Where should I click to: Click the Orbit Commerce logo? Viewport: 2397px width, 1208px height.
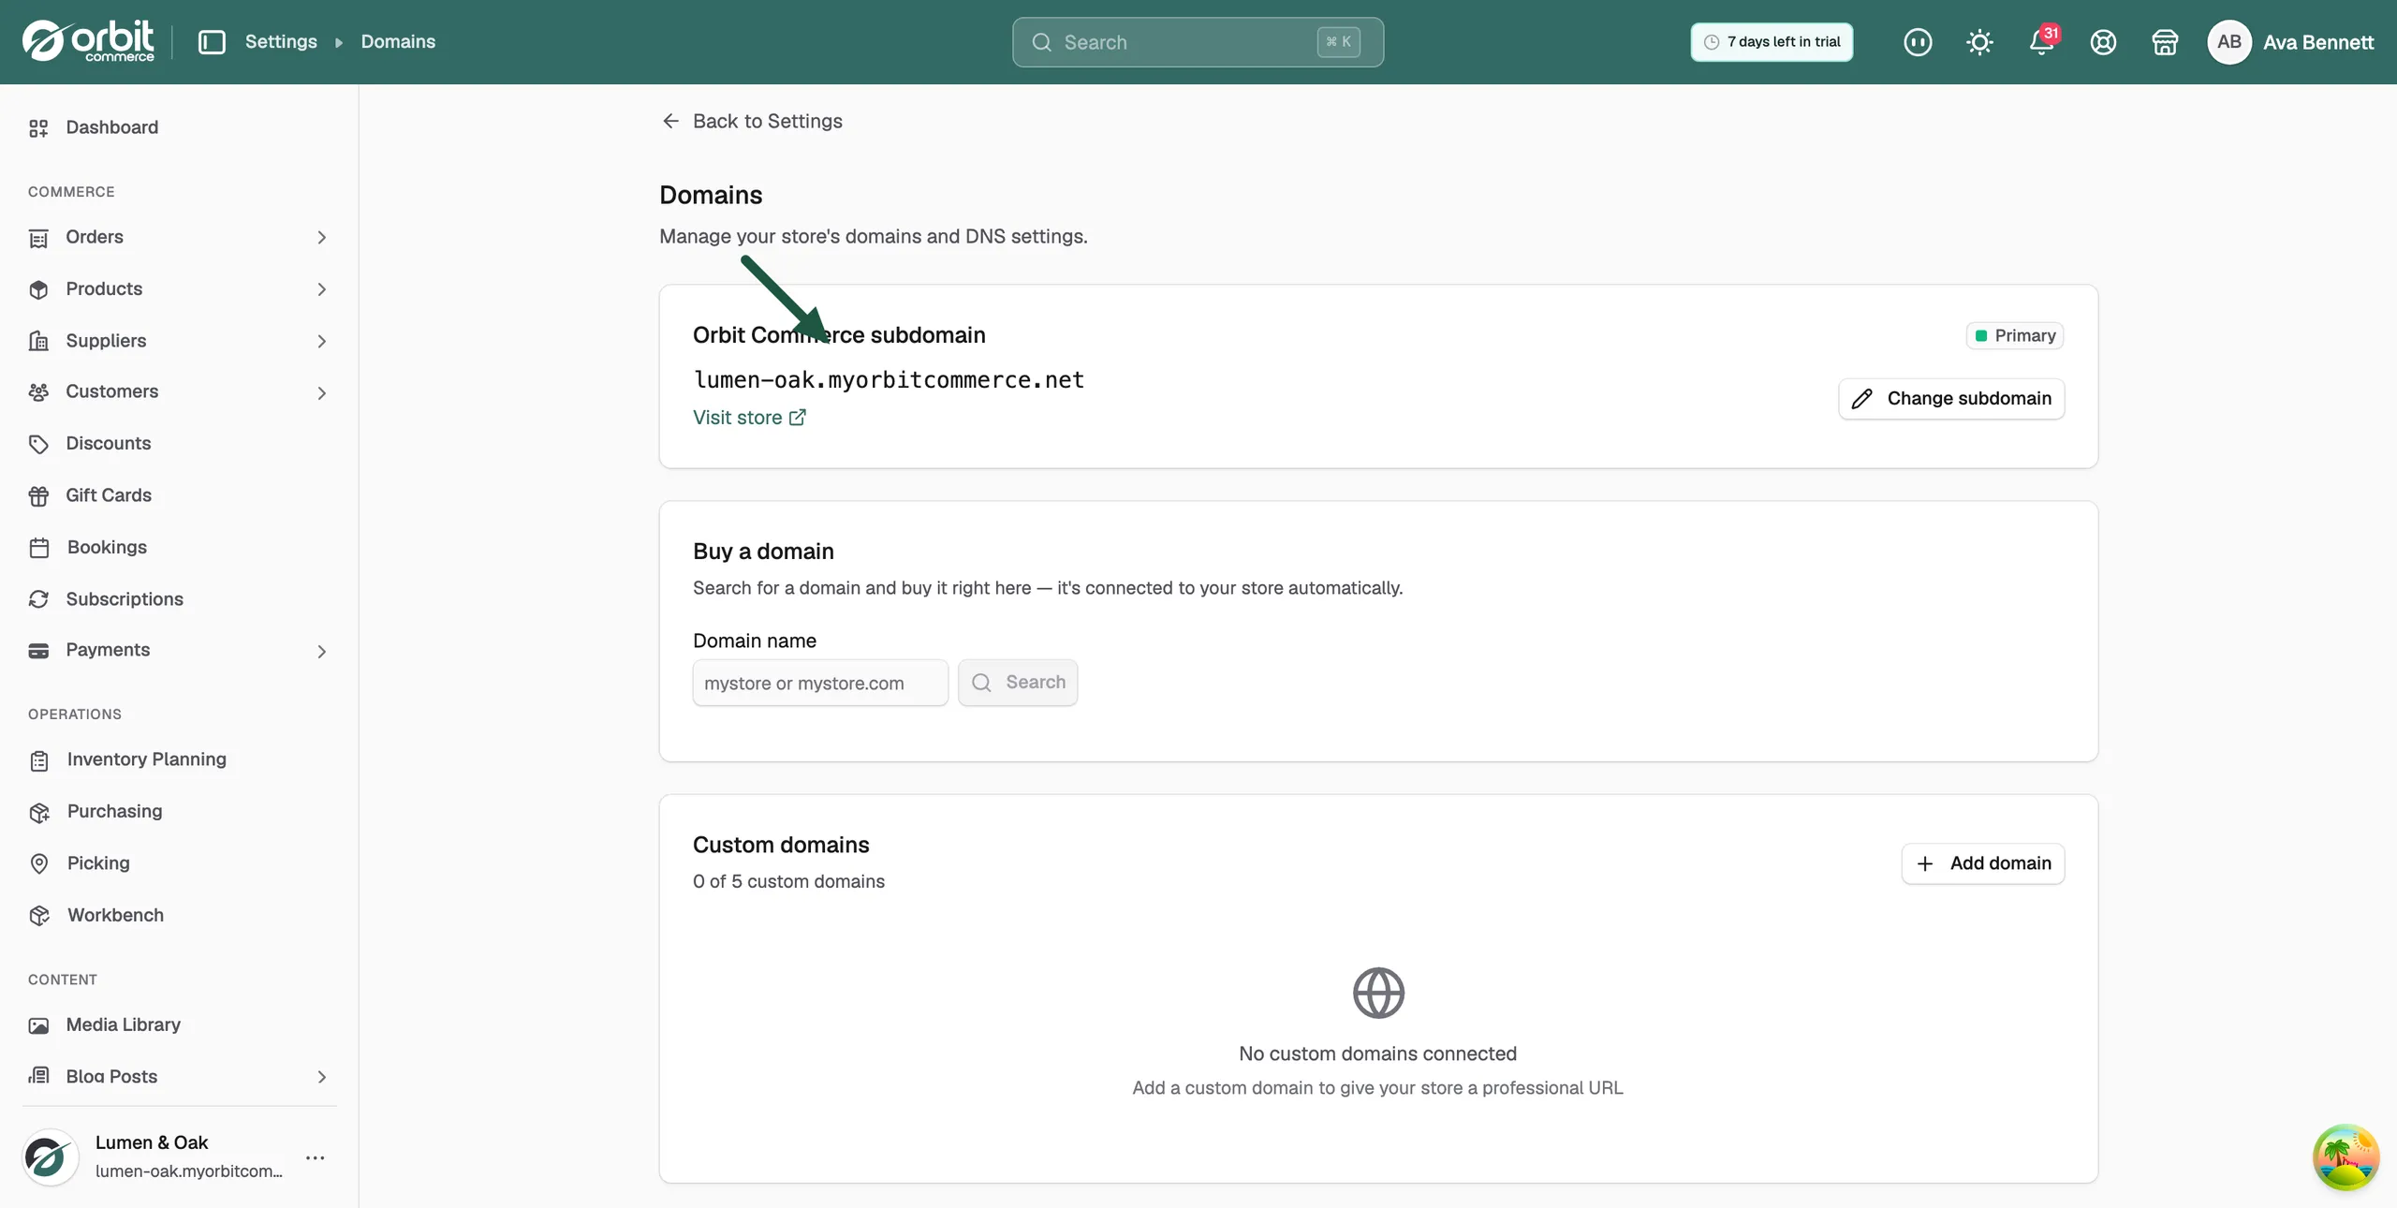click(88, 41)
